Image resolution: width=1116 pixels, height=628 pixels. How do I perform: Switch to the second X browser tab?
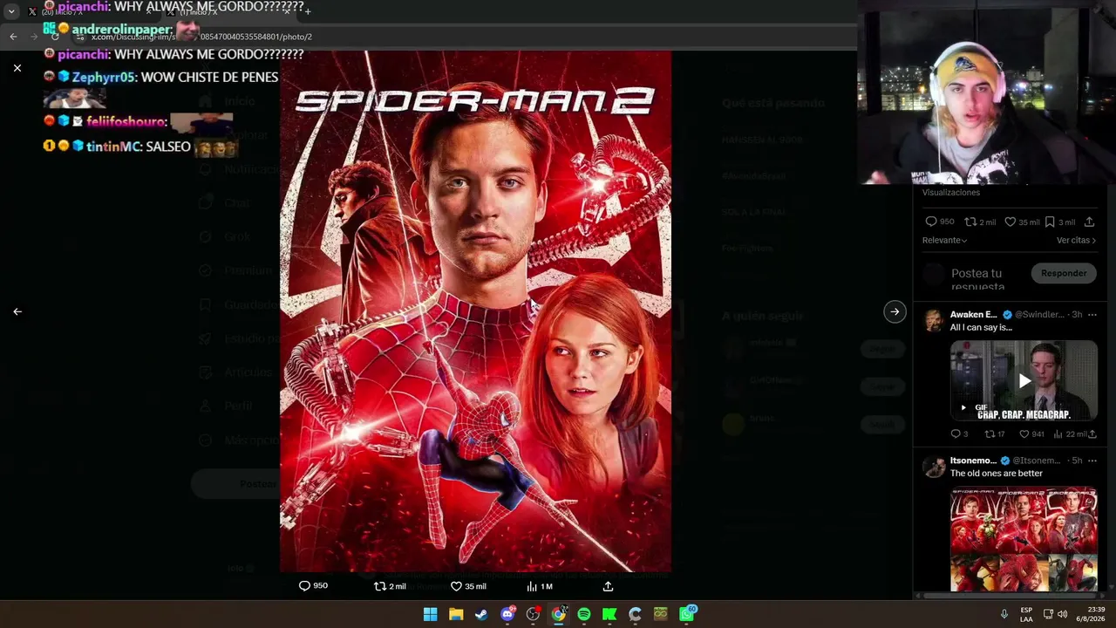[x=227, y=11]
